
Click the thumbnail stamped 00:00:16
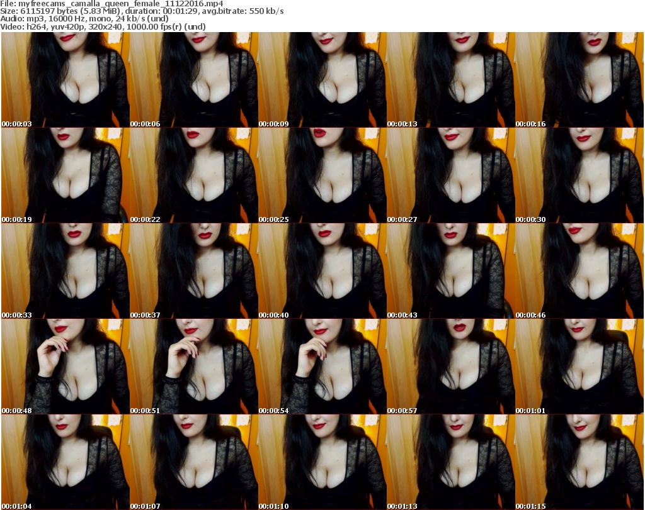579,80
